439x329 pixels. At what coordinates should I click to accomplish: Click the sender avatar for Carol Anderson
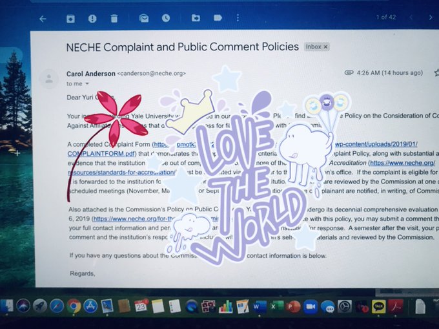[x=49, y=79]
